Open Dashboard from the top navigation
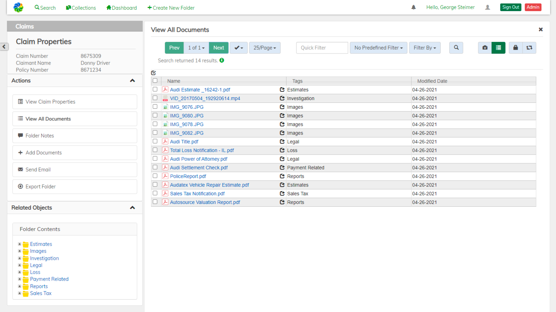Viewport: 556px width, 312px height. (x=122, y=8)
